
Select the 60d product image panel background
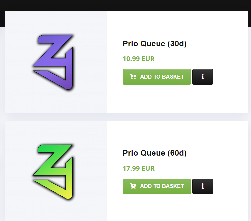pos(20,207)
